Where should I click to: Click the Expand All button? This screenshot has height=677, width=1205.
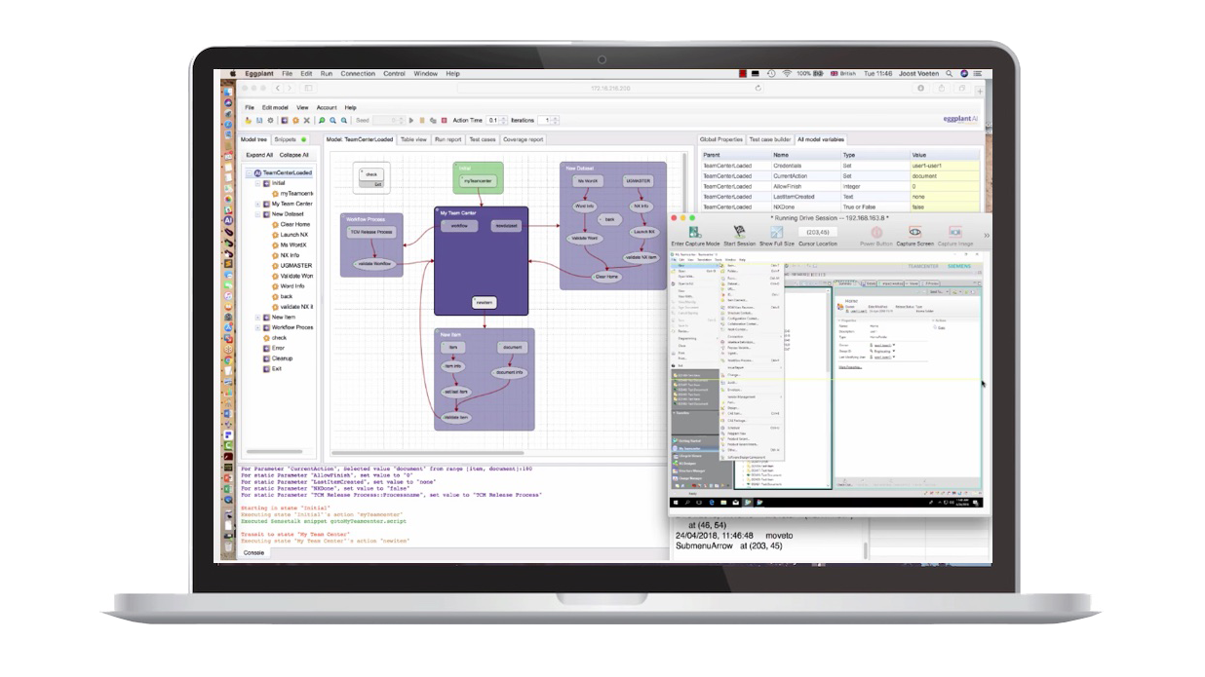coord(259,155)
